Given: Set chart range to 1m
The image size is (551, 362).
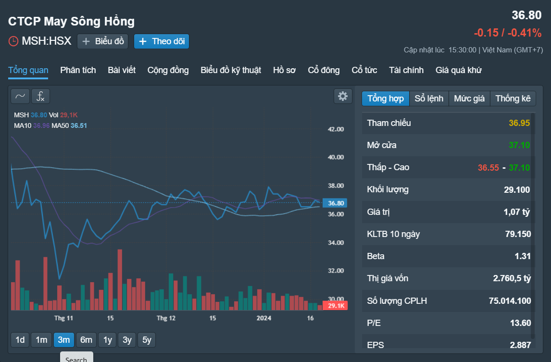Looking at the screenshot, I should tap(41, 340).
